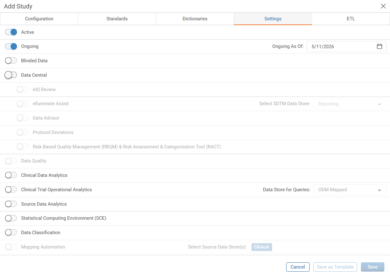The width and height of the screenshot is (390, 277).
Task: Close the Add Study dialog
Action: click(383, 6)
